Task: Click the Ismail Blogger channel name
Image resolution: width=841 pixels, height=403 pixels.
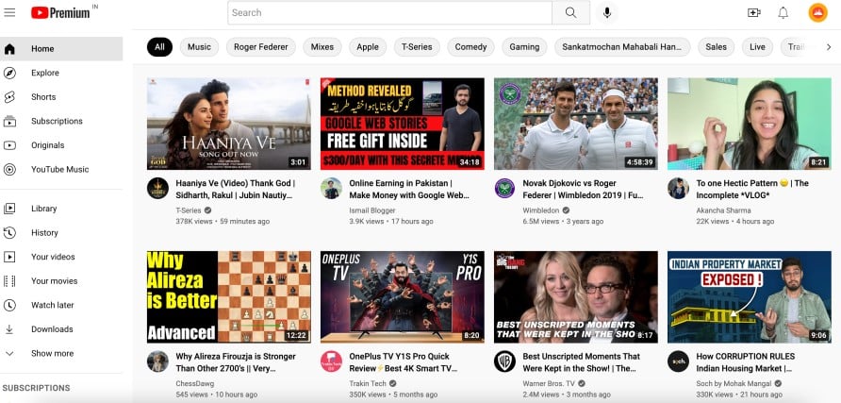Action: 372,210
